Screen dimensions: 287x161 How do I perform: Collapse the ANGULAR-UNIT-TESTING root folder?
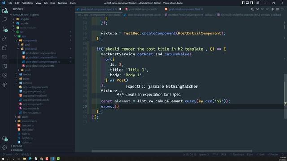(11, 15)
